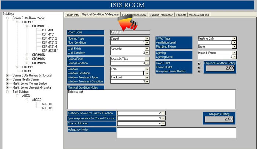Select Central Butte University Hospital building

32,75
